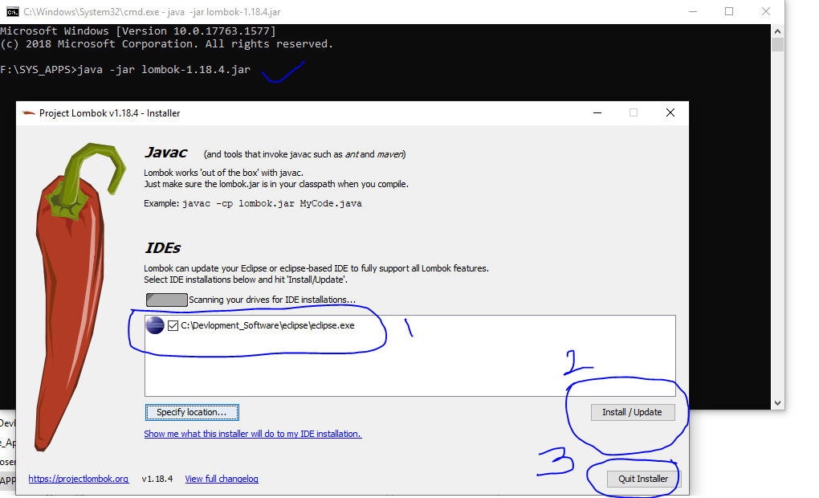Open the Specify location dialog

click(191, 412)
